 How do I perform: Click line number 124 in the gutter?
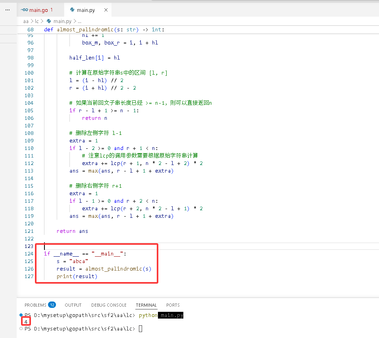(29, 253)
